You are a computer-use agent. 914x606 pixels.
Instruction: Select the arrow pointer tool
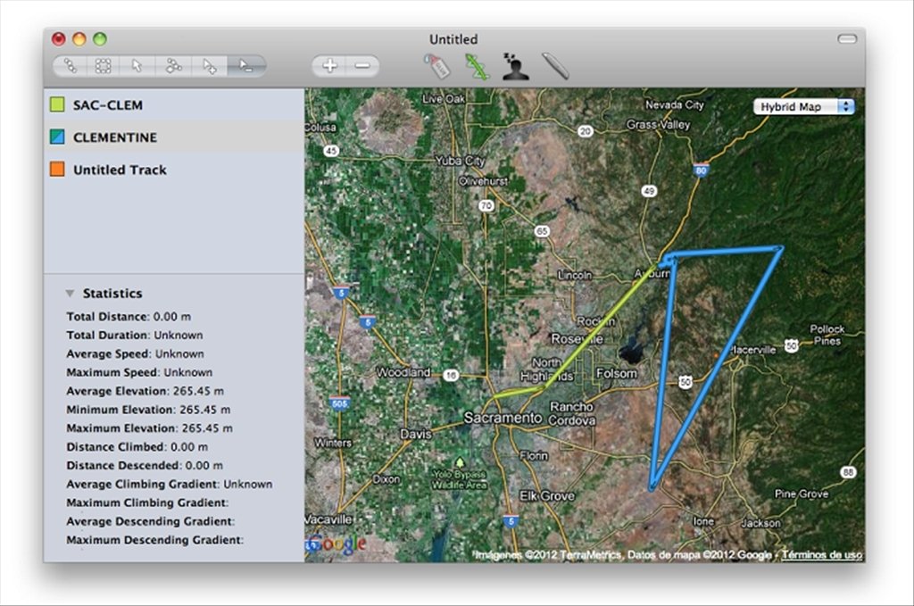(137, 66)
